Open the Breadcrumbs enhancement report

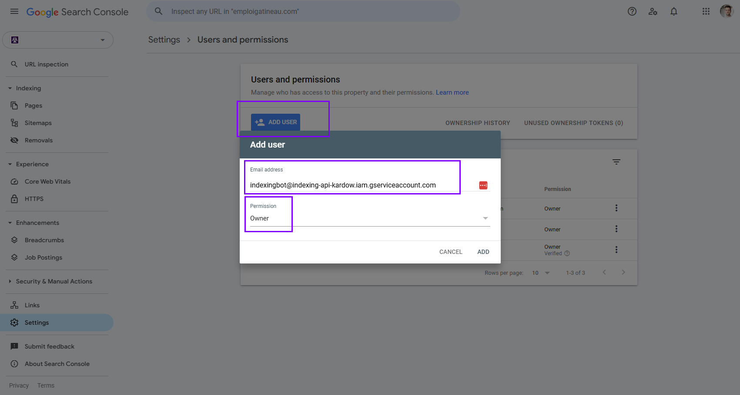click(x=44, y=240)
